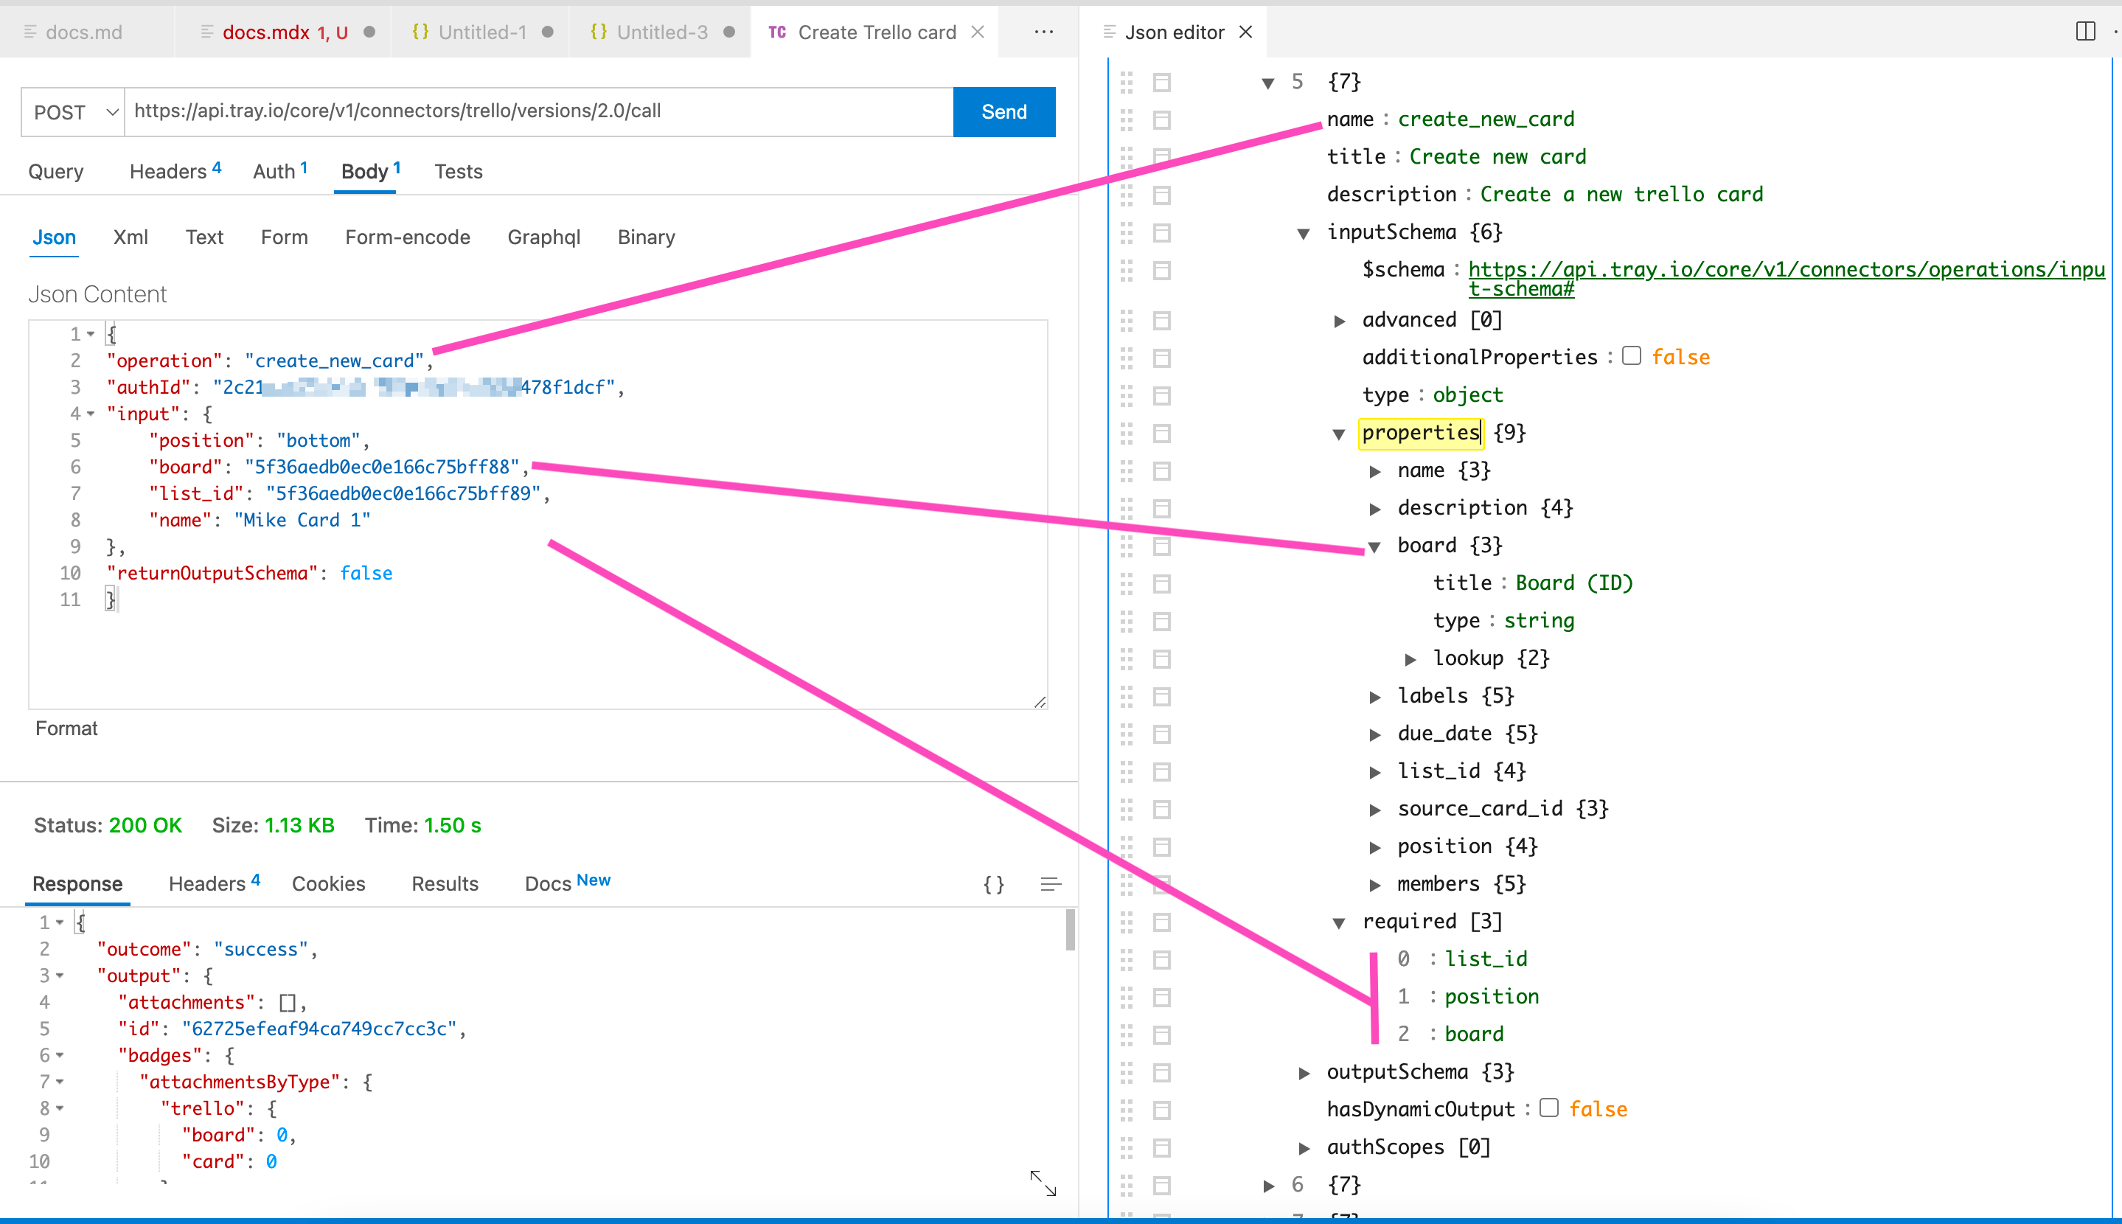Click the response lines wrap icon
Viewport: 2122px width, 1224px height.
point(1050,884)
